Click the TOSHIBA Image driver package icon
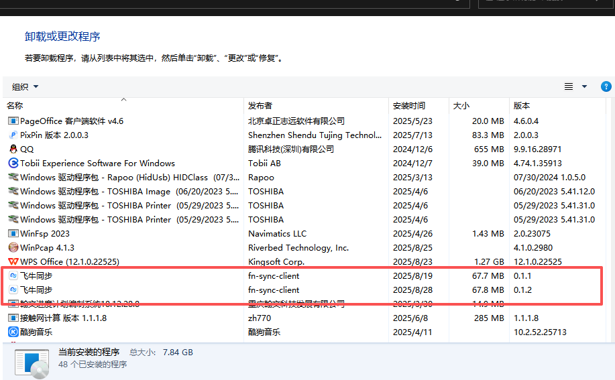This screenshot has height=380, width=615. [x=13, y=191]
